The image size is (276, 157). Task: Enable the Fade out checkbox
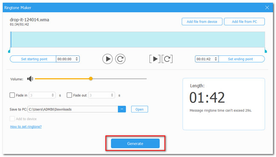[69, 95]
